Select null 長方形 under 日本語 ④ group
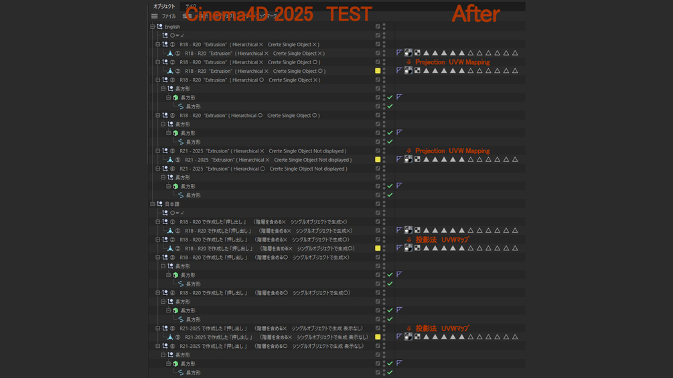 coord(182,302)
